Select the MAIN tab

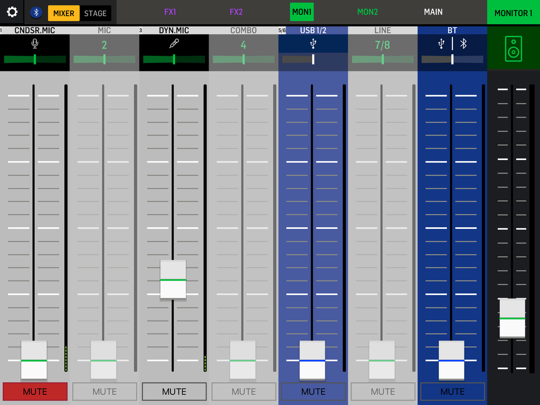pos(433,12)
